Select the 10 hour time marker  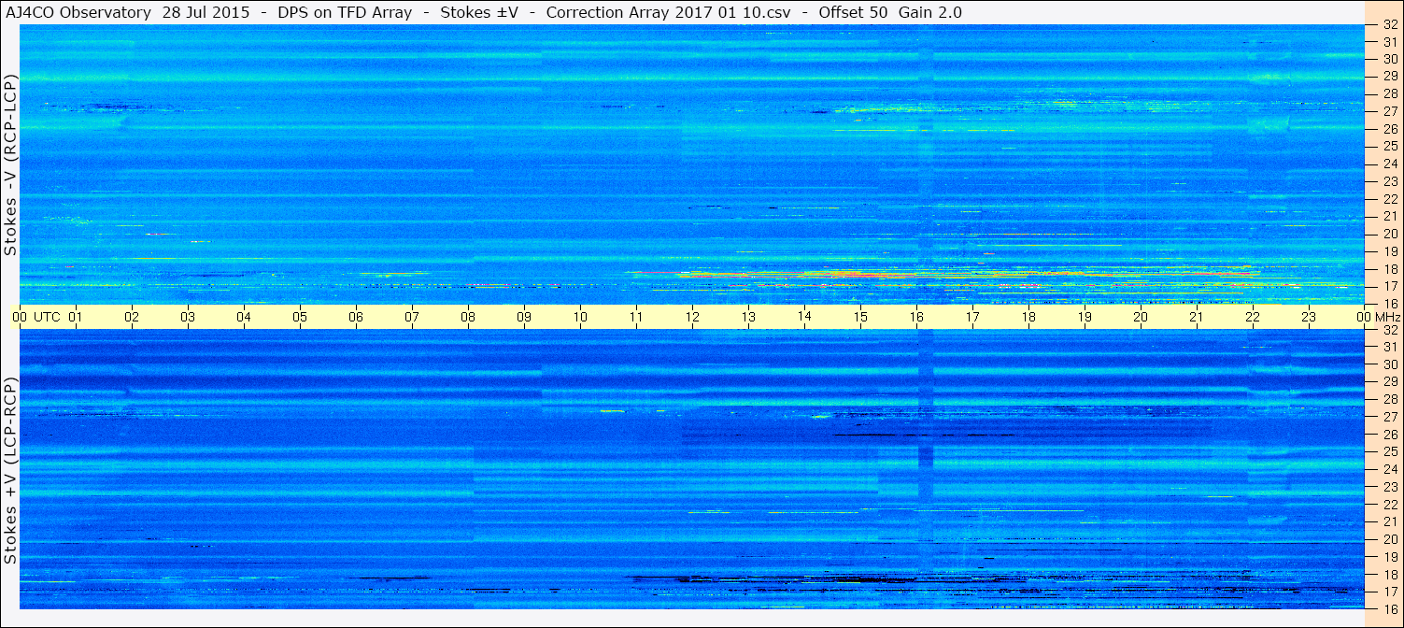coord(580,318)
